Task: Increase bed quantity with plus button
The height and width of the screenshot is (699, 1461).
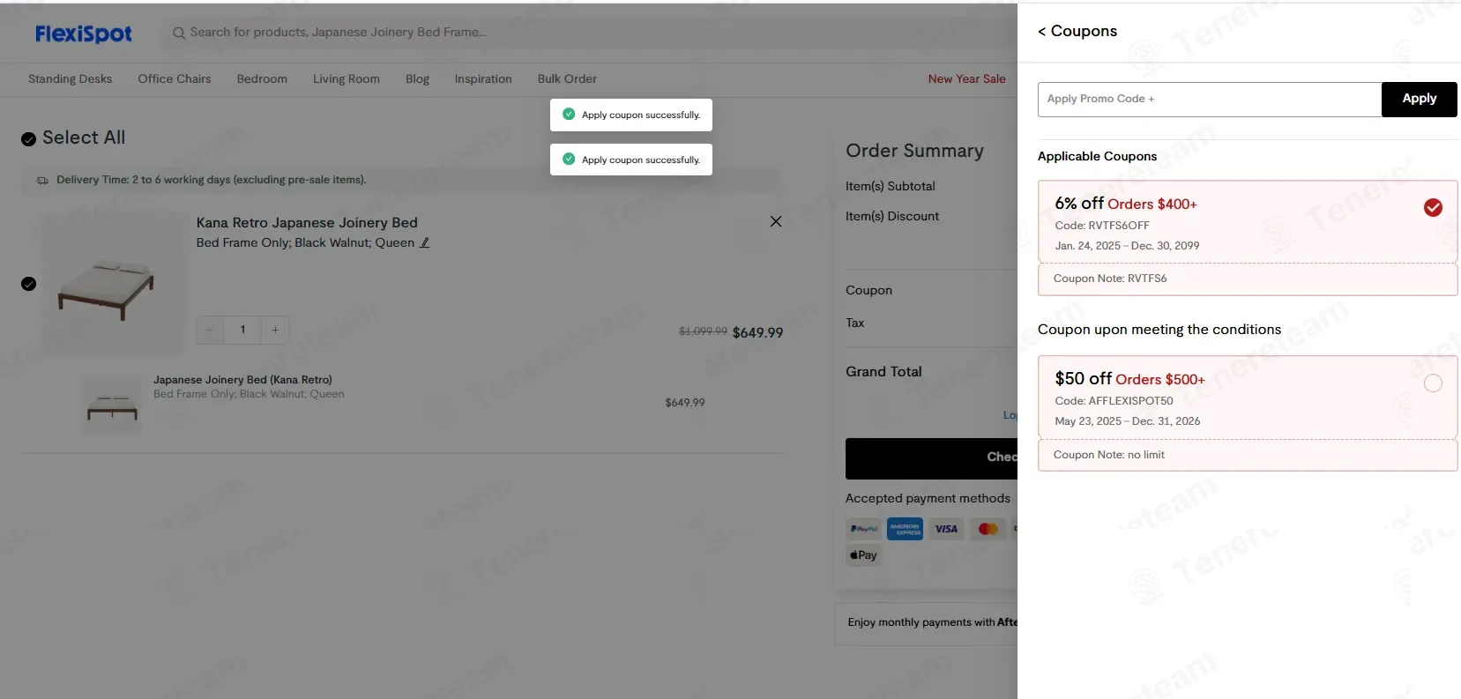Action: (x=275, y=330)
